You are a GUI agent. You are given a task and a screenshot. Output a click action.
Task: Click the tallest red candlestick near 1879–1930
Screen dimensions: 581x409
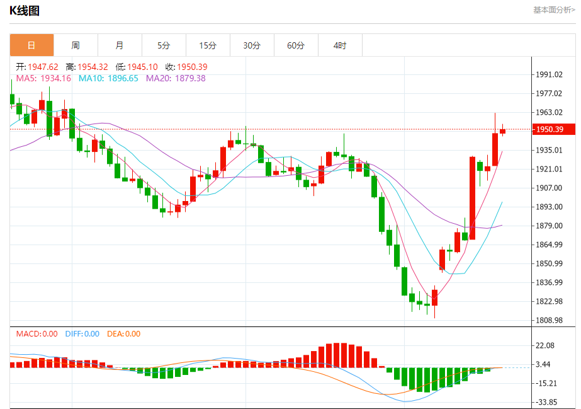[x=473, y=198]
